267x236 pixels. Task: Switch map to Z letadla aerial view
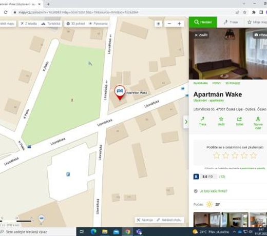click(x=29, y=24)
